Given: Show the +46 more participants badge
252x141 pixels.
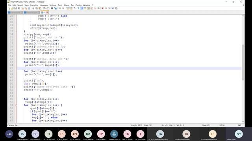Looking at the screenshot, I should coord(9,134).
